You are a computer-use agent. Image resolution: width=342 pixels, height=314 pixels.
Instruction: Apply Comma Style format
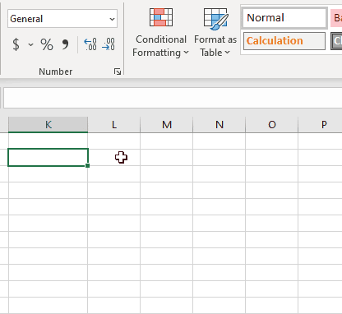coord(65,44)
